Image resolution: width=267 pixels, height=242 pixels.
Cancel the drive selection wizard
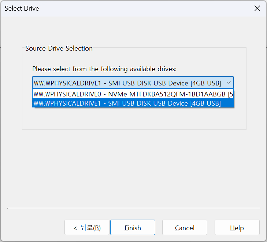tap(185, 227)
